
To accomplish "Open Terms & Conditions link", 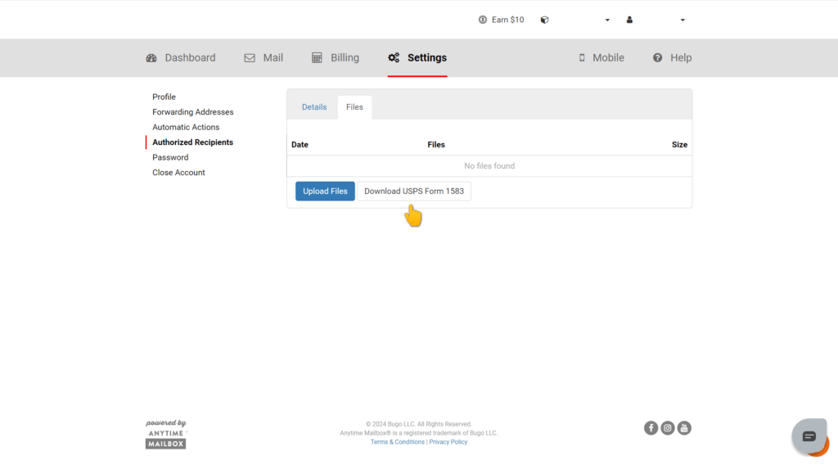I will pos(398,442).
